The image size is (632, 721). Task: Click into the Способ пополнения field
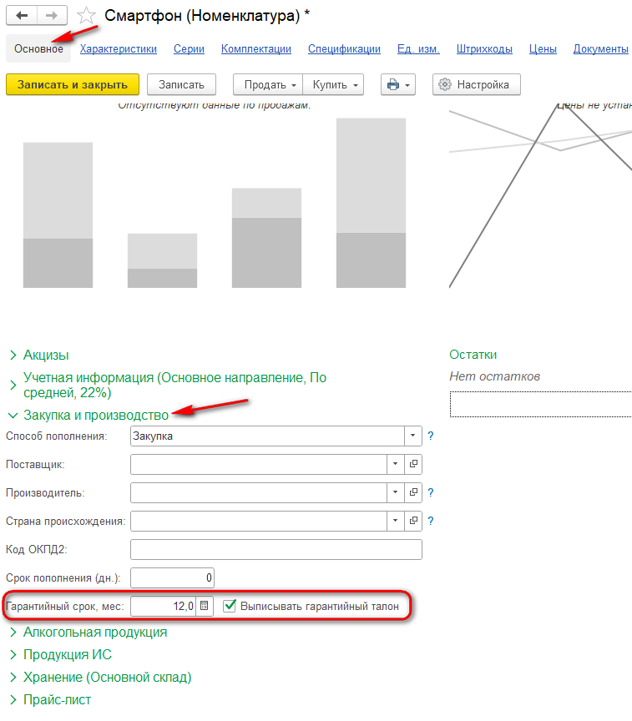(268, 436)
